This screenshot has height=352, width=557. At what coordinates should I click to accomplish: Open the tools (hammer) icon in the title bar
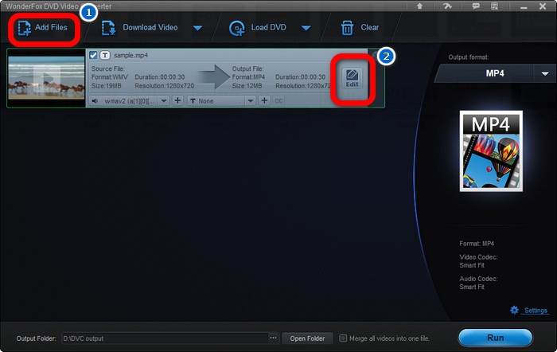447,6
